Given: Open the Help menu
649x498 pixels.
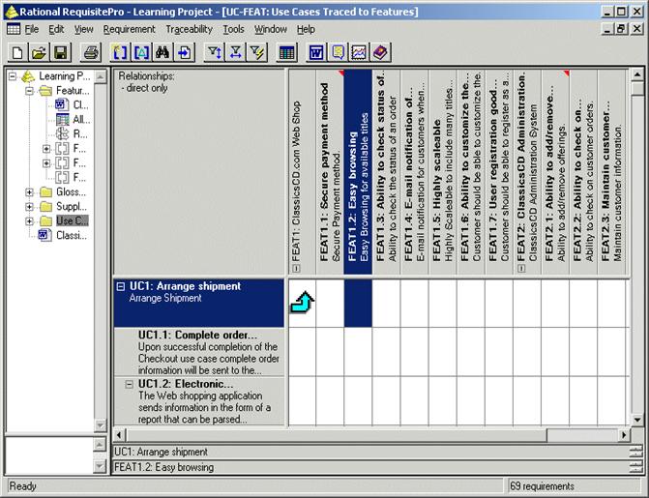Looking at the screenshot, I should pos(306,29).
